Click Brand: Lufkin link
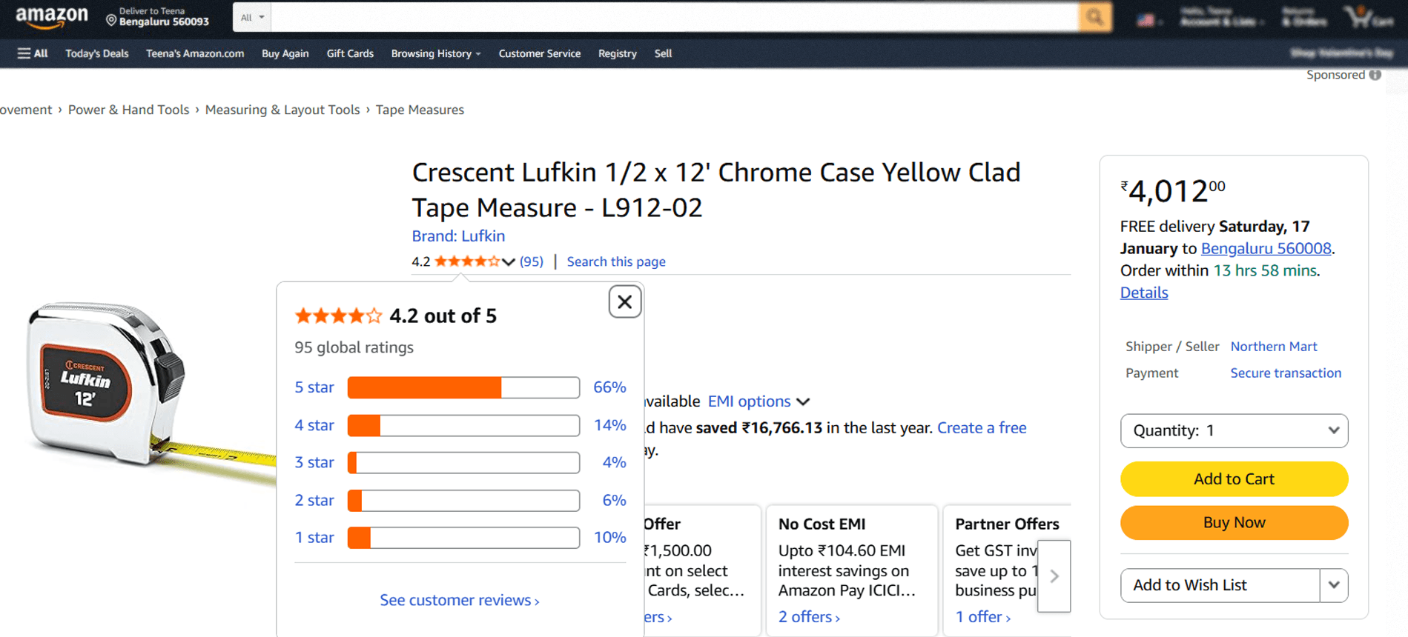The height and width of the screenshot is (637, 1408). (458, 236)
